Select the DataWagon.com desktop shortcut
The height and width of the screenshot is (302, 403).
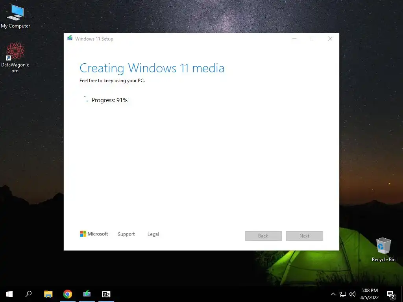point(15,58)
